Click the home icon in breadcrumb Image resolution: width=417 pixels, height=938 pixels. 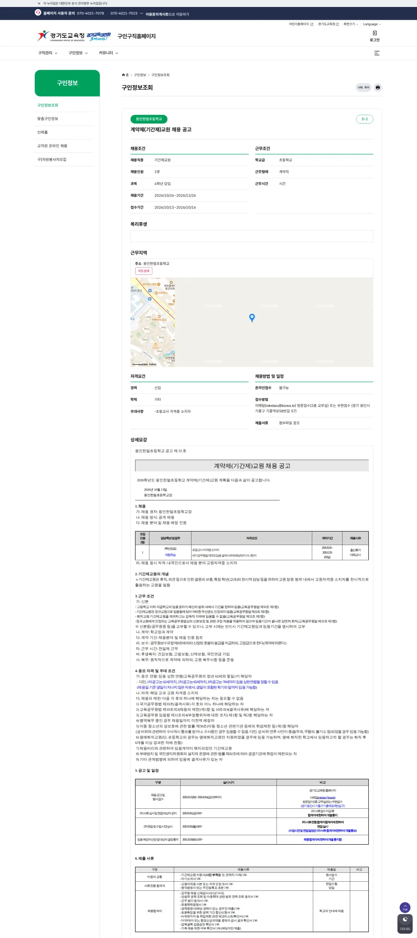tap(124, 75)
